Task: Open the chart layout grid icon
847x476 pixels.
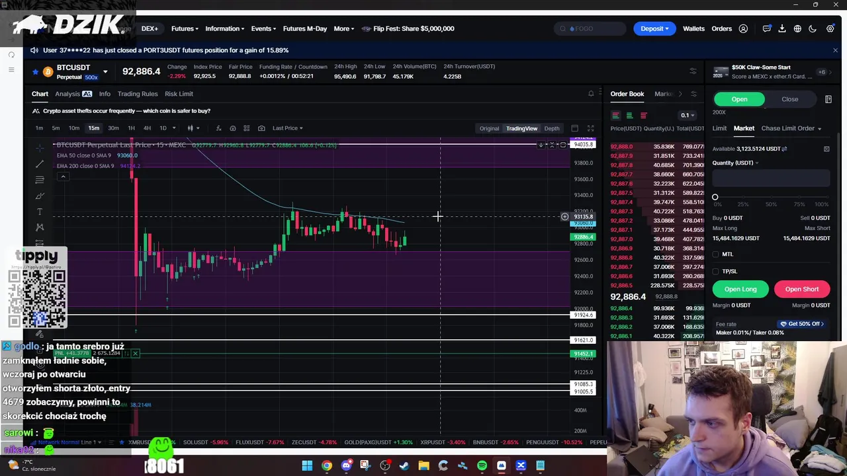Action: [x=247, y=128]
